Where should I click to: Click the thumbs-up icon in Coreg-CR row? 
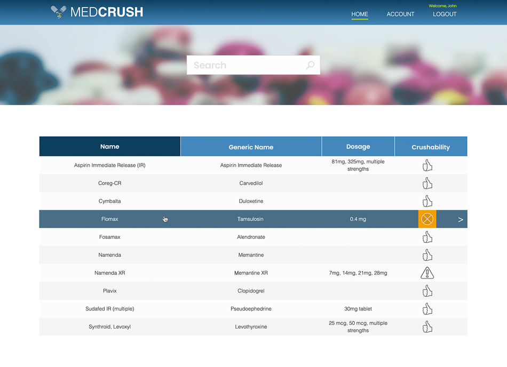[427, 183]
